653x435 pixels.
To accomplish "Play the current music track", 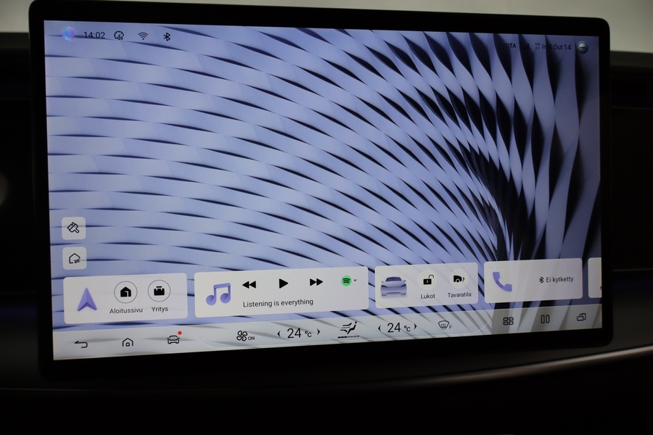I will (284, 283).
